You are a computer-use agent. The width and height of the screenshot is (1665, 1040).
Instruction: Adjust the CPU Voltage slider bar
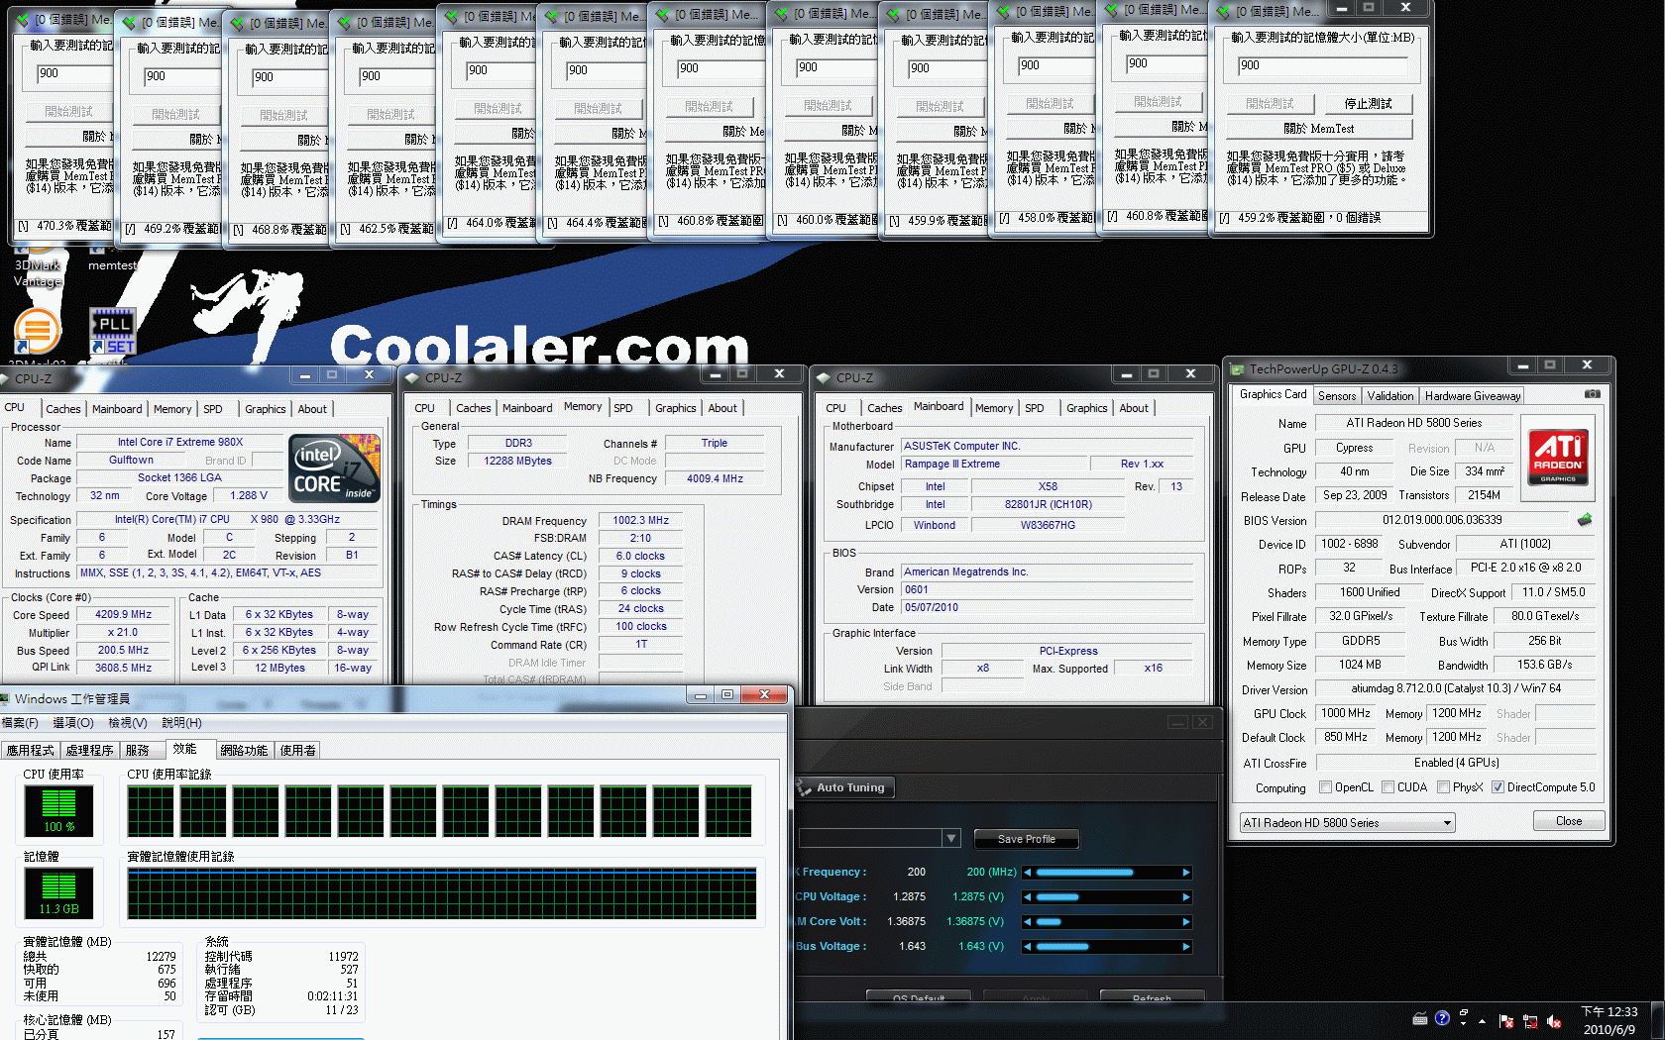point(1107,897)
